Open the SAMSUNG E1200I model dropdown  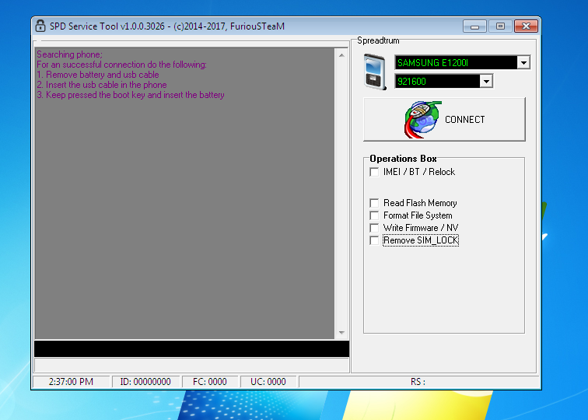click(523, 63)
